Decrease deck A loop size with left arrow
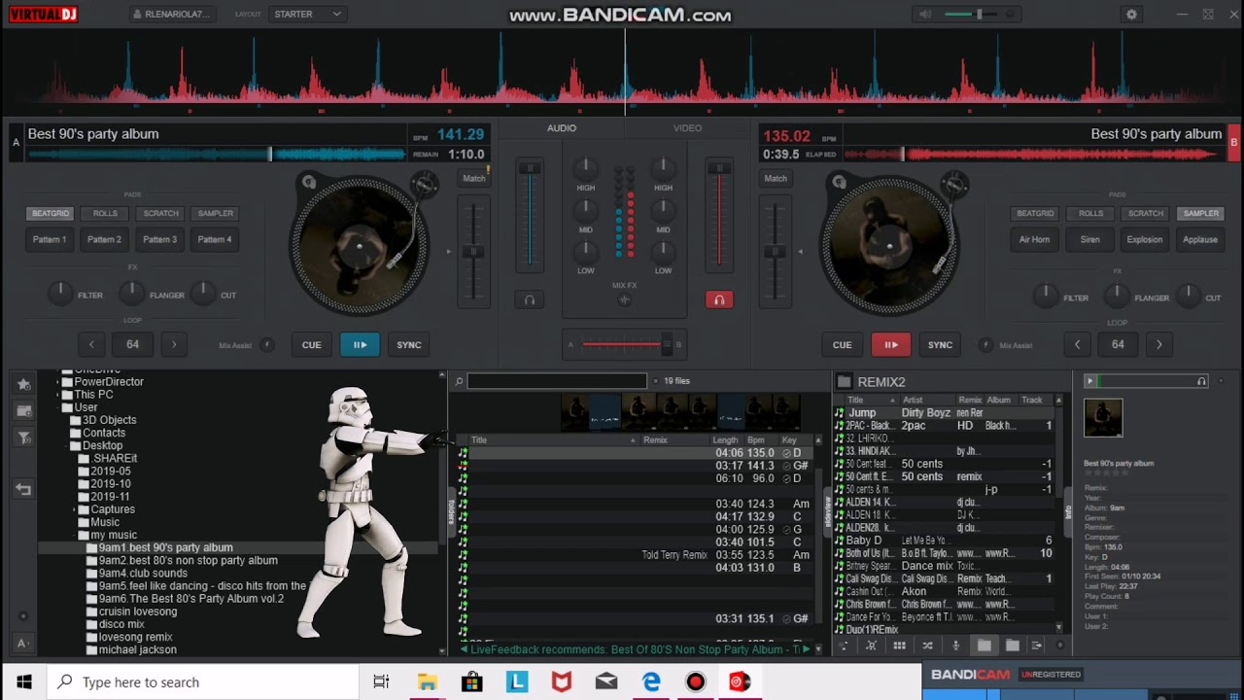This screenshot has width=1244, height=700. click(x=91, y=345)
